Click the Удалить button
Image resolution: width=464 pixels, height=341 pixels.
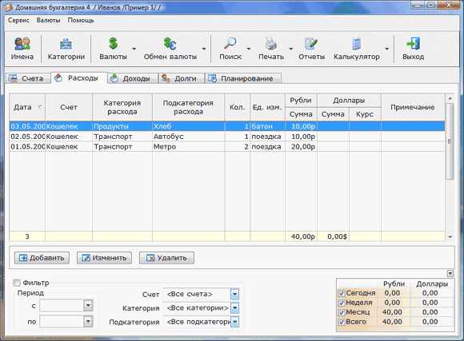tap(166, 258)
